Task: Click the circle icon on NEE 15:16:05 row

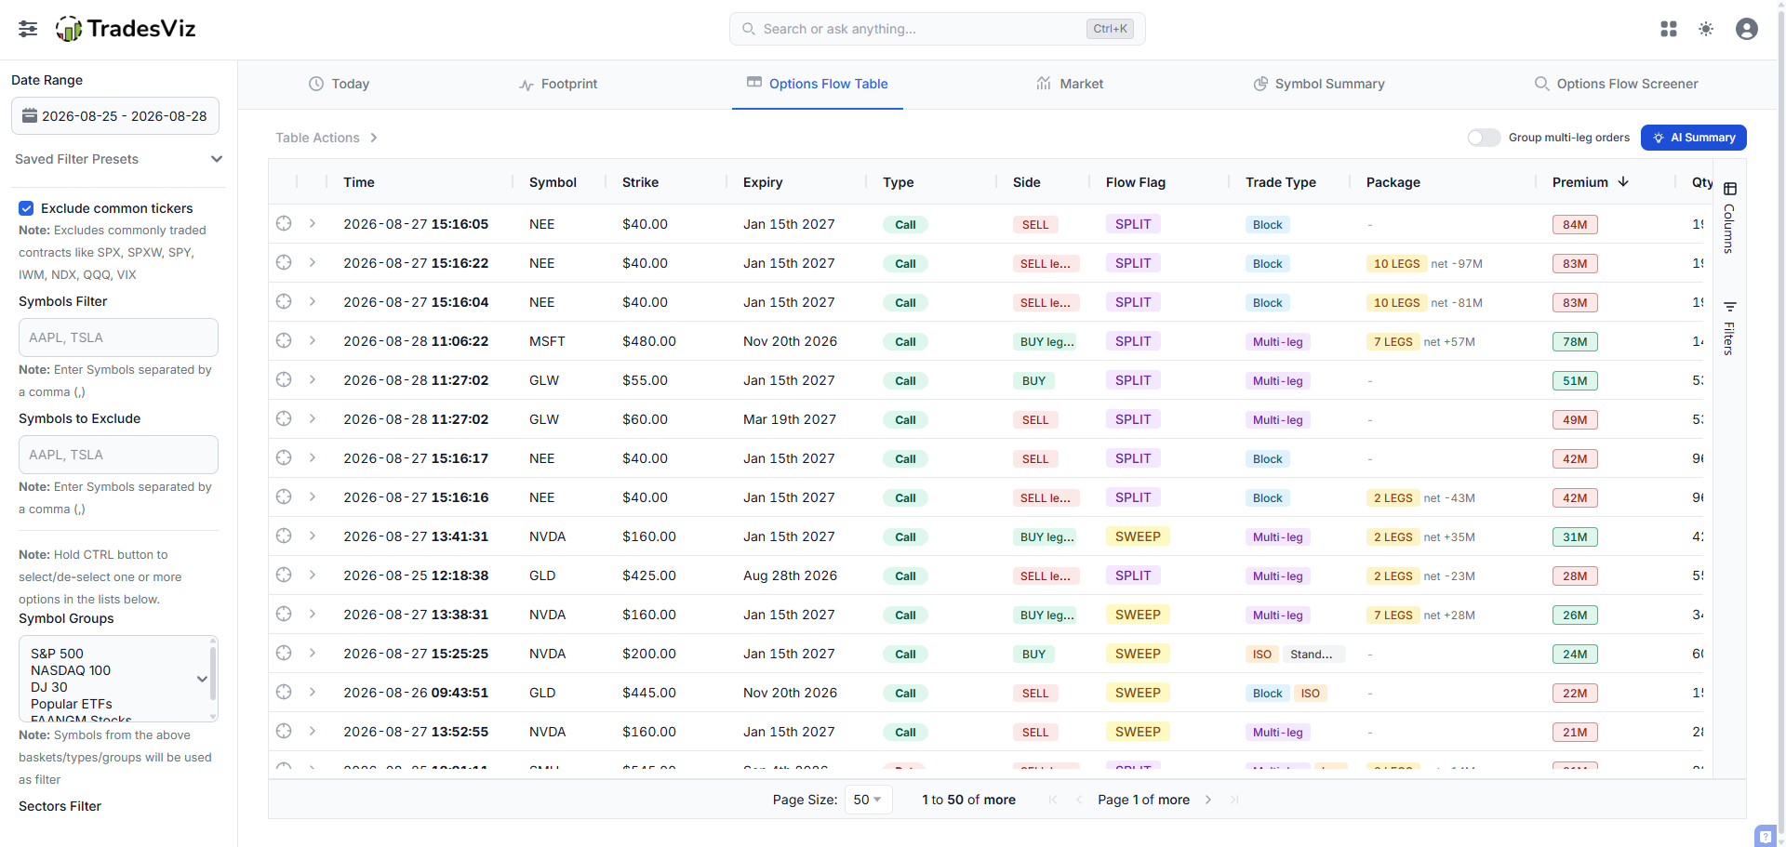Action: point(284,223)
